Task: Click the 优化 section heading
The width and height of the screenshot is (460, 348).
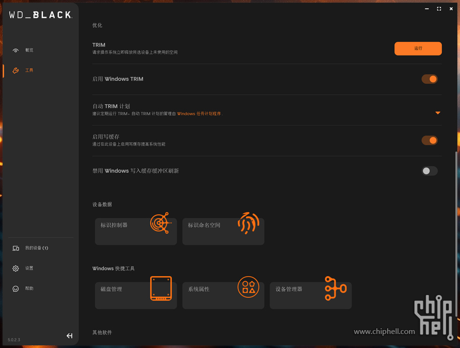Action: (97, 25)
